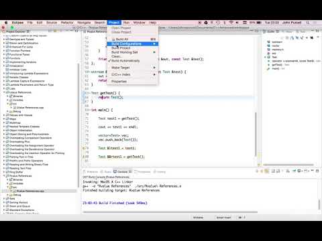Select Rvalue References.cpp file

pos(30,191)
